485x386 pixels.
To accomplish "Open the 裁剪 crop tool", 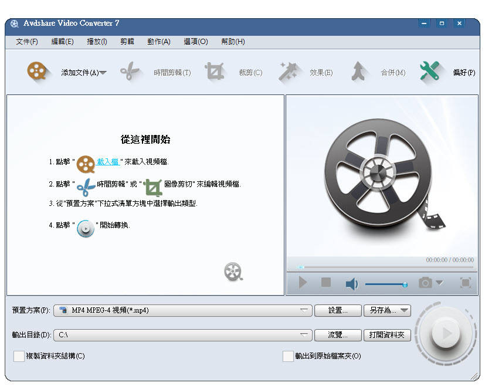I will coord(215,72).
